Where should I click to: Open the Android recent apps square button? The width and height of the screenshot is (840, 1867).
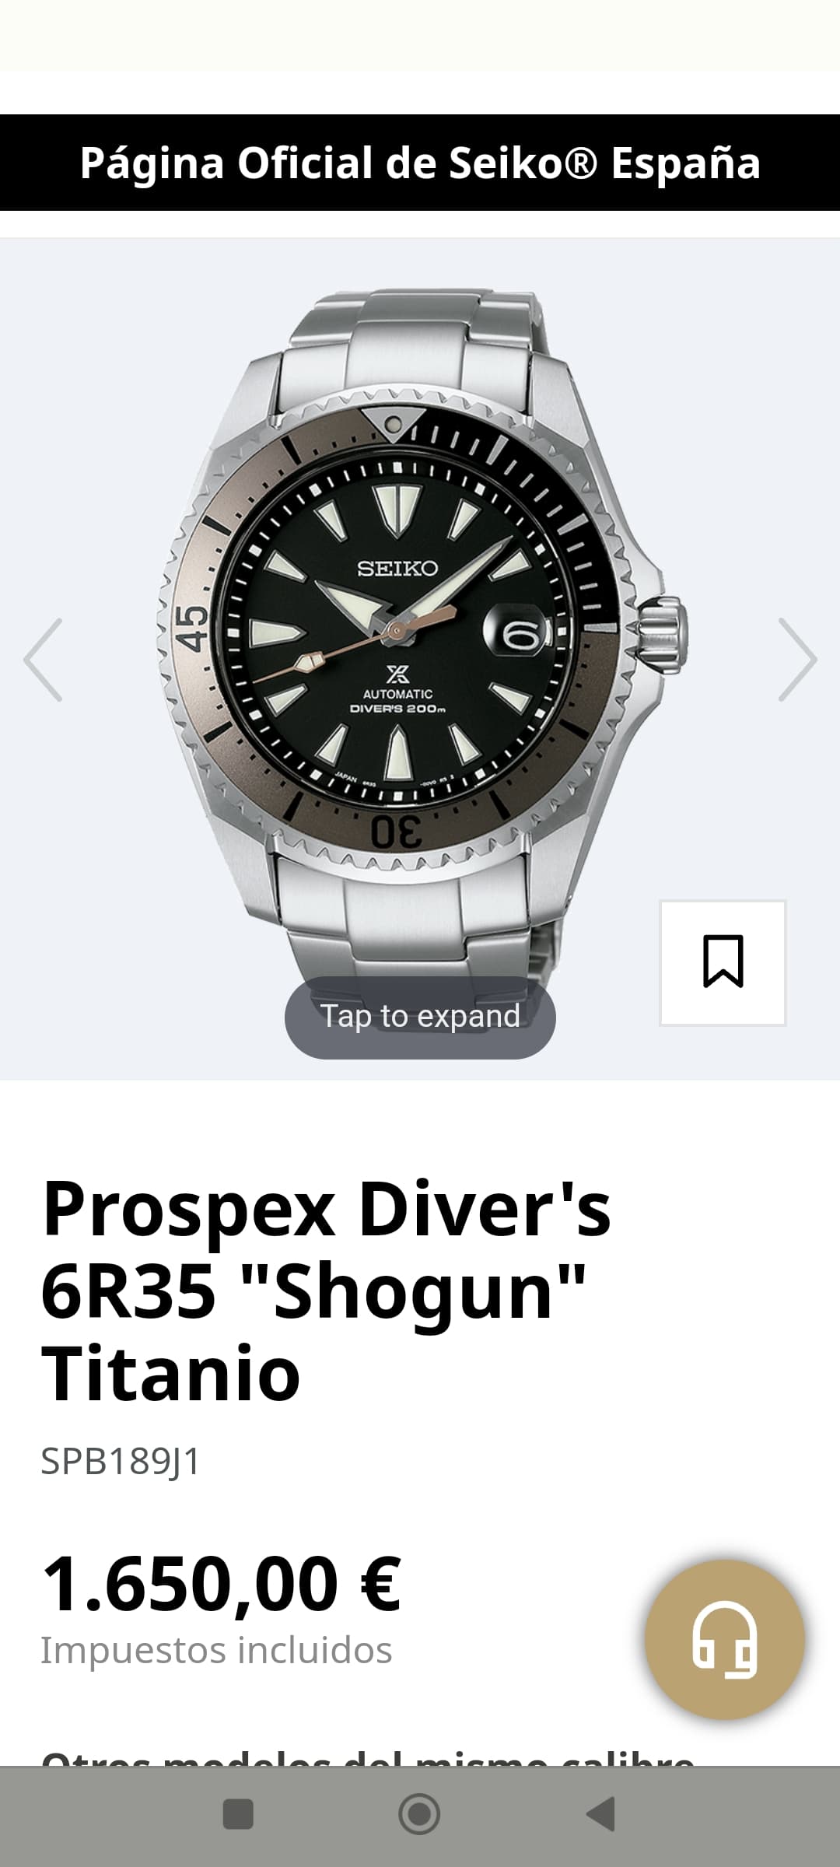click(238, 1814)
